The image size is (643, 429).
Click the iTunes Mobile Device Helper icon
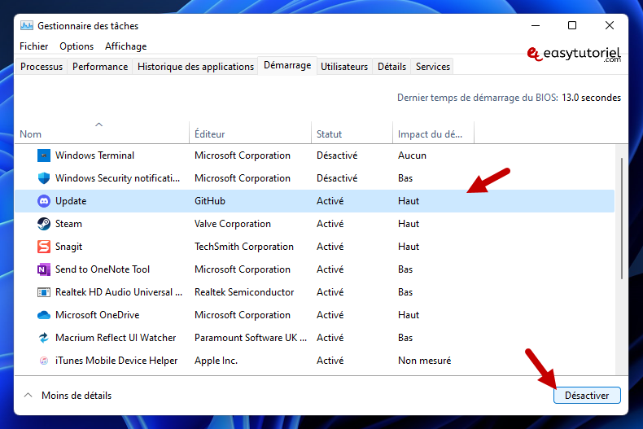44,361
